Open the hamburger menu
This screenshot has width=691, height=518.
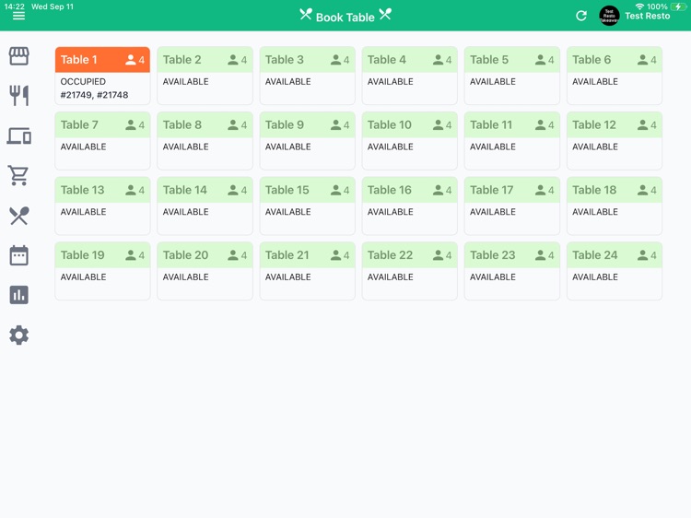point(18,16)
